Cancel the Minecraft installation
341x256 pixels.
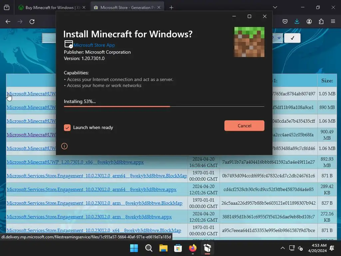(244, 126)
